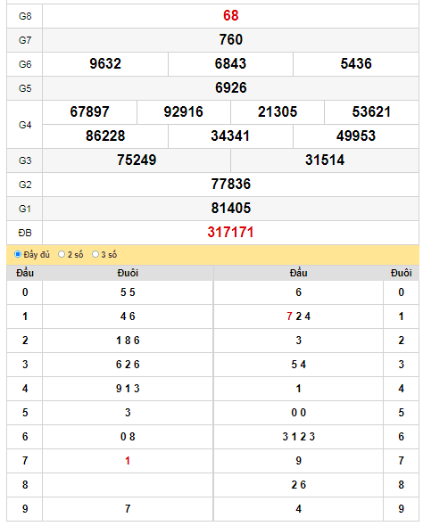
Task: Click G4 number 67897
Action: tap(89, 112)
